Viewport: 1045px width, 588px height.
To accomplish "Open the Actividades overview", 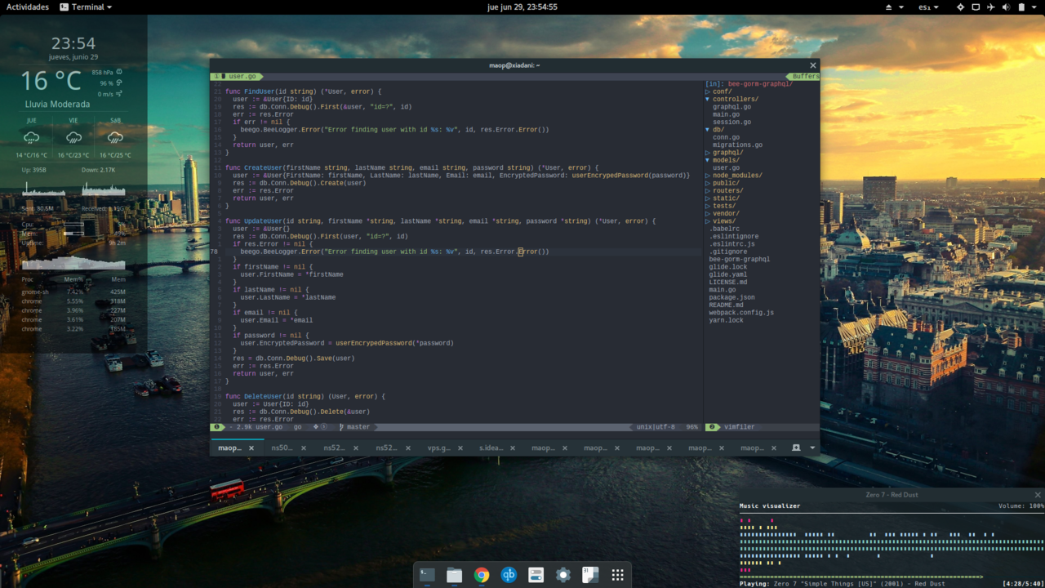I will coord(28,7).
